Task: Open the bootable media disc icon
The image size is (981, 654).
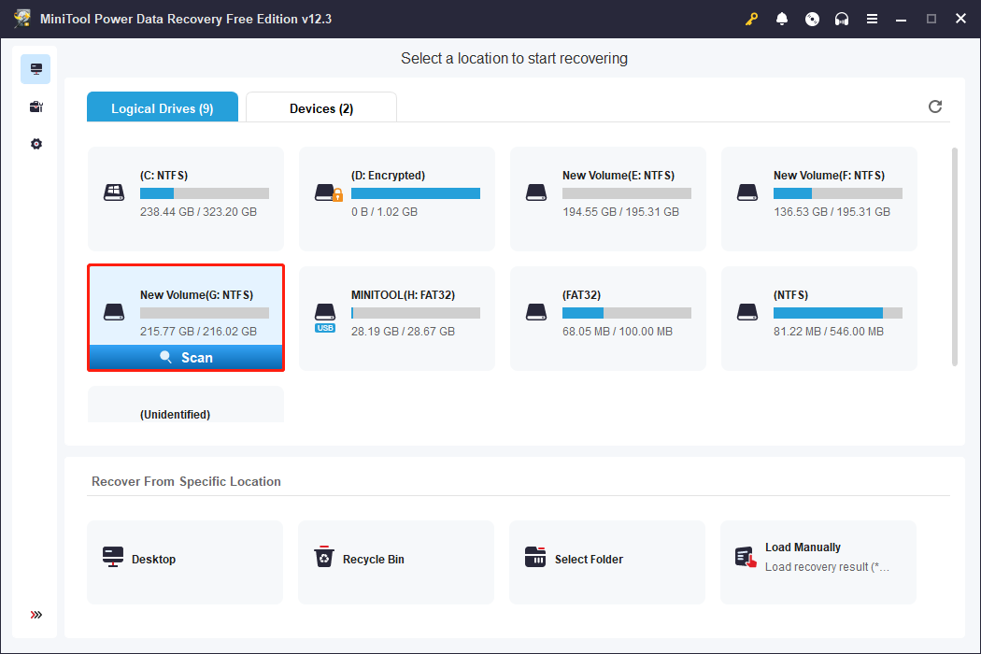Action: [812, 18]
